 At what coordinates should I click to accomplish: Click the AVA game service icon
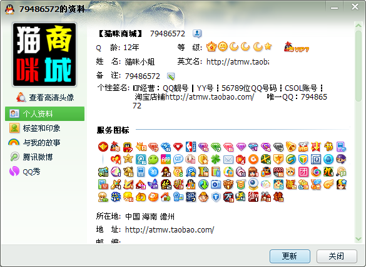[x=278, y=172]
